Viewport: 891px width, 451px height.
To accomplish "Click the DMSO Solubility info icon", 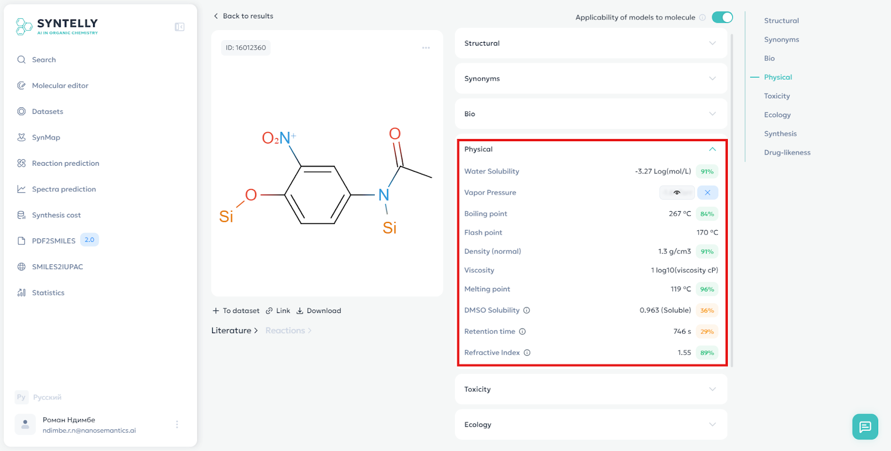I will click(x=527, y=310).
